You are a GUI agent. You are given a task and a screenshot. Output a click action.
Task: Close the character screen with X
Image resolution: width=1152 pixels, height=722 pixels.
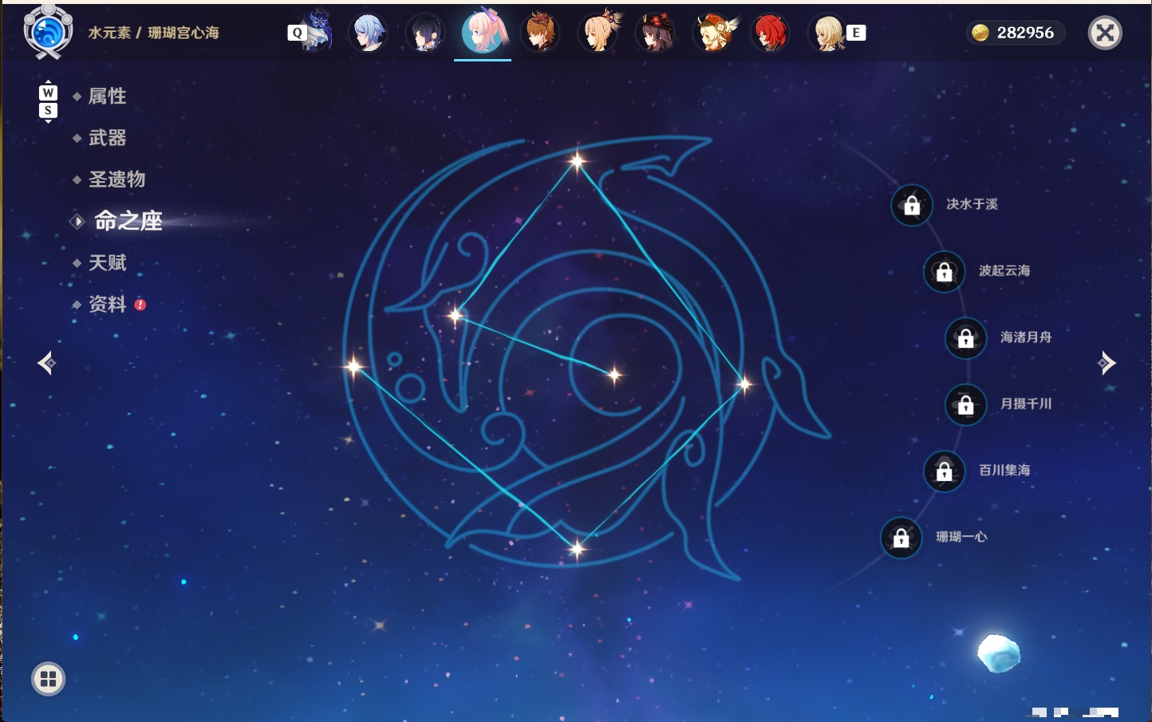point(1105,33)
